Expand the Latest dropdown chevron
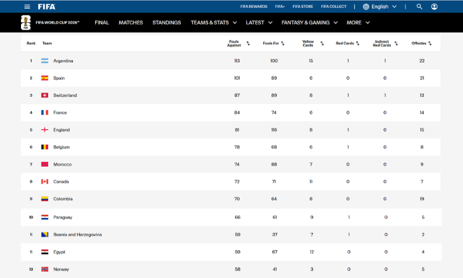This screenshot has width=463, height=278. (270, 22)
